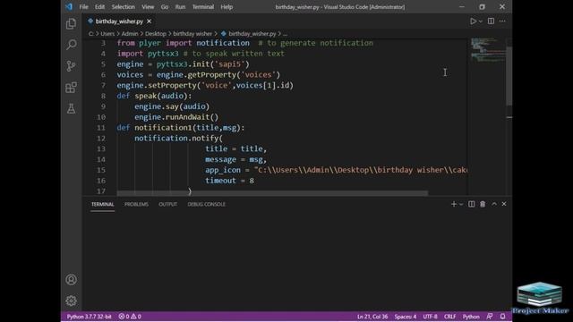Click the VS Code logo icon

tap(69, 6)
